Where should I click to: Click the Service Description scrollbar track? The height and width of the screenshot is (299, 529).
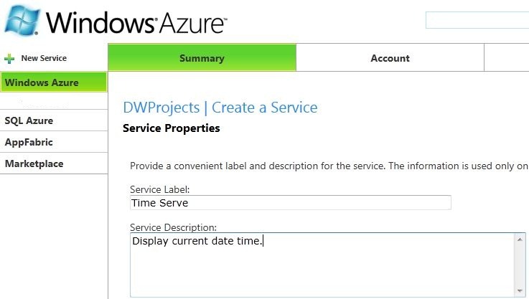click(520, 265)
